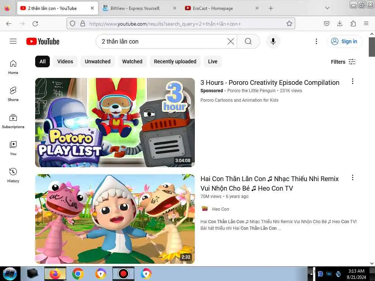Screen dimensions: 375x281
Task: Open the Firefox downloads panel
Action: tap(339, 23)
